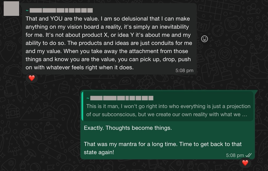The height and width of the screenshot is (171, 268).
Task: Click the 5:08 pm timestamp on incoming message
Action: (184, 70)
